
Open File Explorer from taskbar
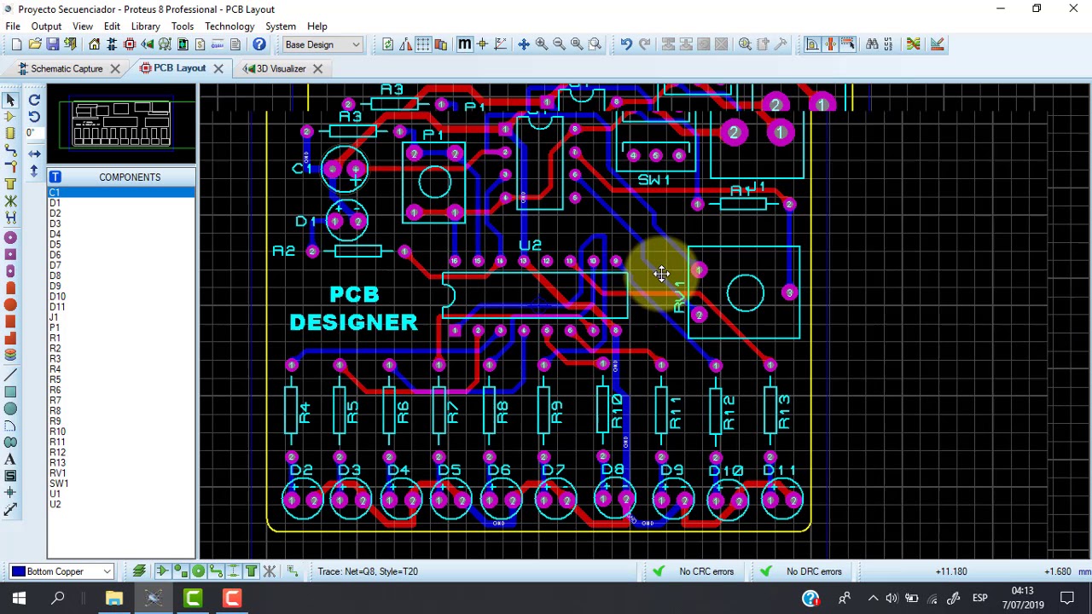click(x=113, y=599)
